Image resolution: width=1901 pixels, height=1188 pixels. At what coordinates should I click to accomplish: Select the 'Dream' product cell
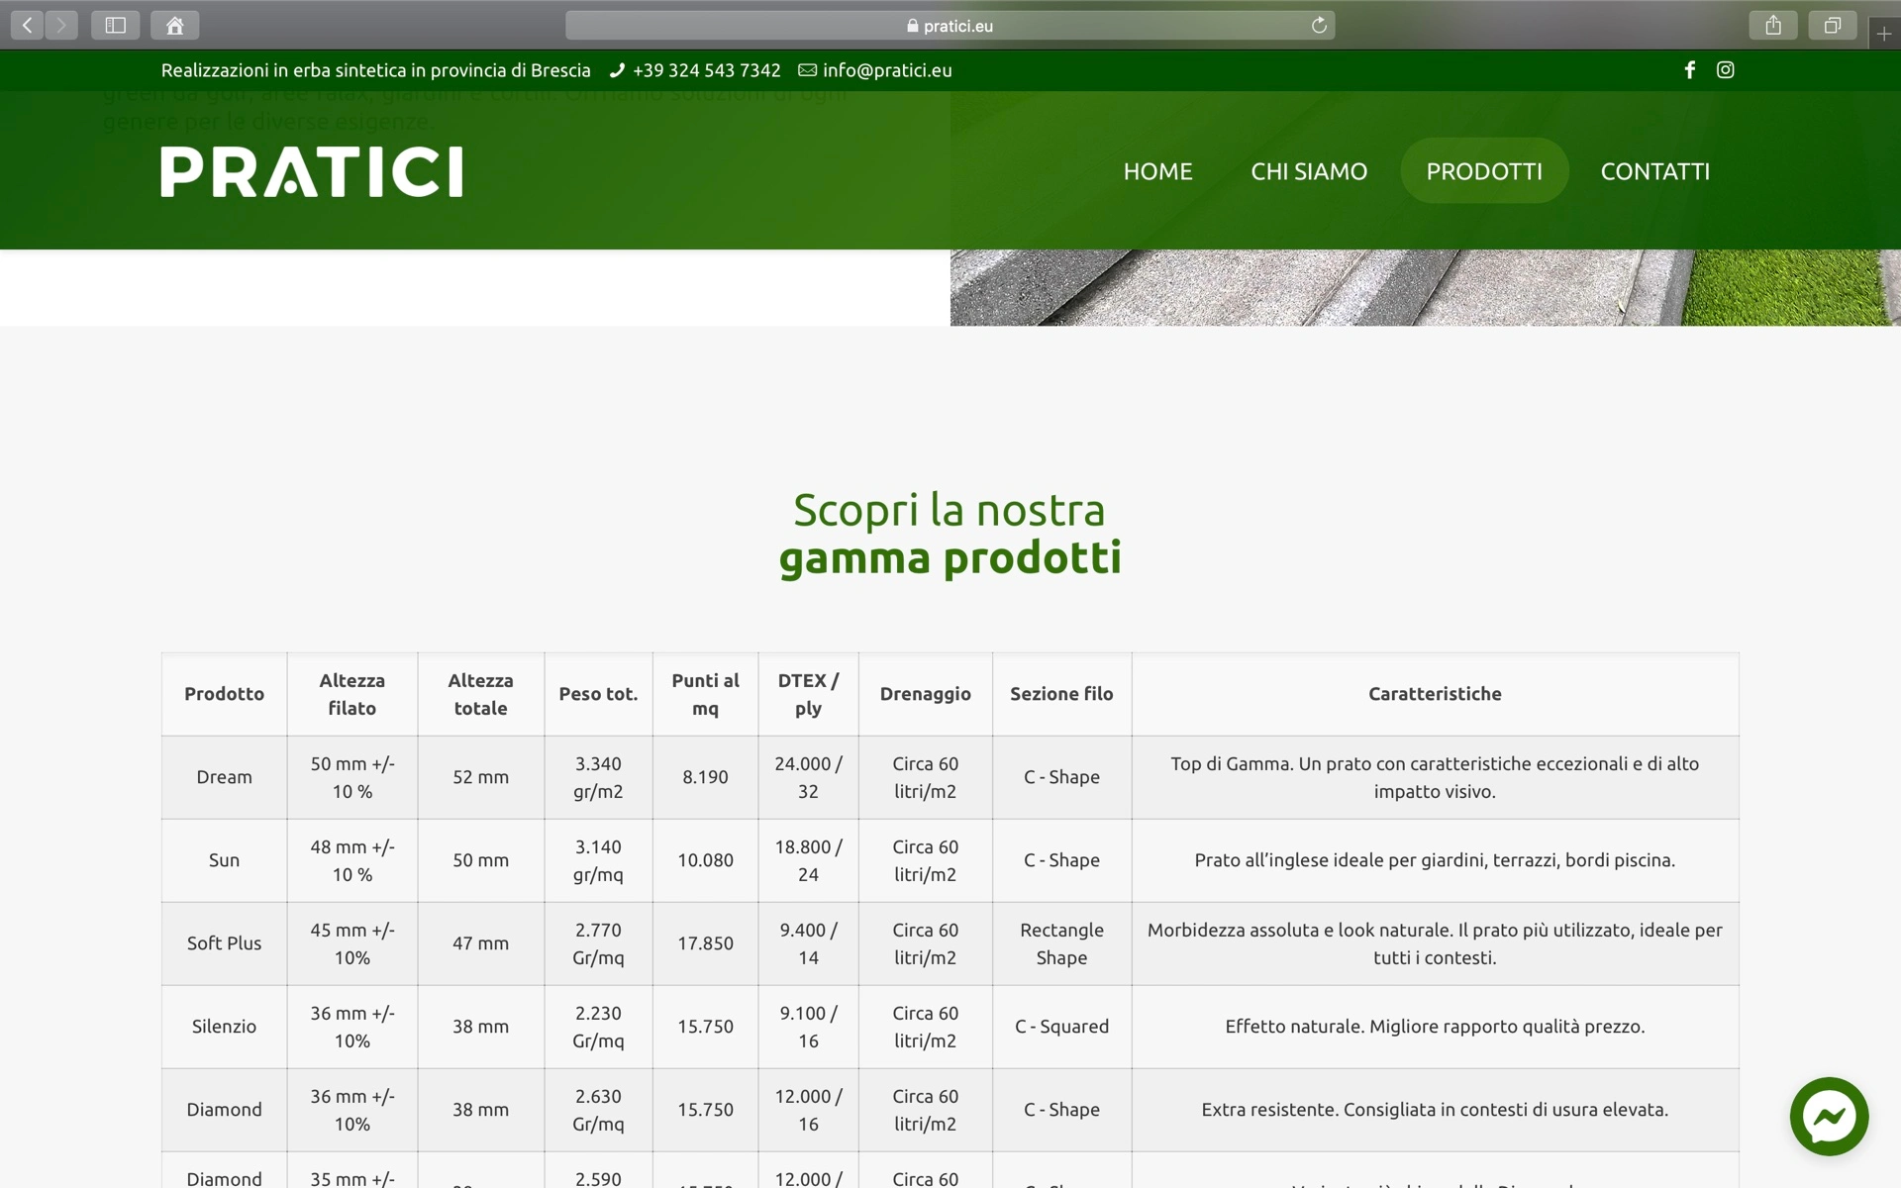click(x=225, y=777)
